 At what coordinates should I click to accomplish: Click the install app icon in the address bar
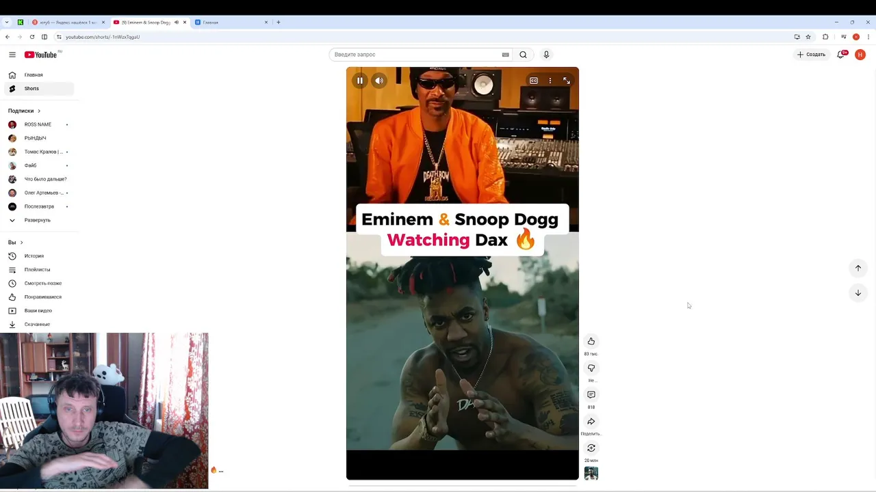pyautogui.click(x=797, y=37)
